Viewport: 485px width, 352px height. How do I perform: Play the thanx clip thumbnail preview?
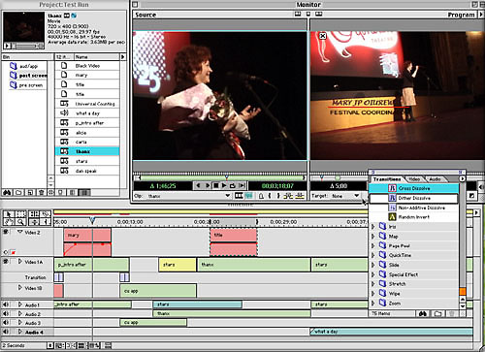pyautogui.click(x=7, y=46)
